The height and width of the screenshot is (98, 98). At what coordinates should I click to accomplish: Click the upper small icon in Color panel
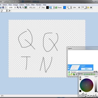click(80, 77)
